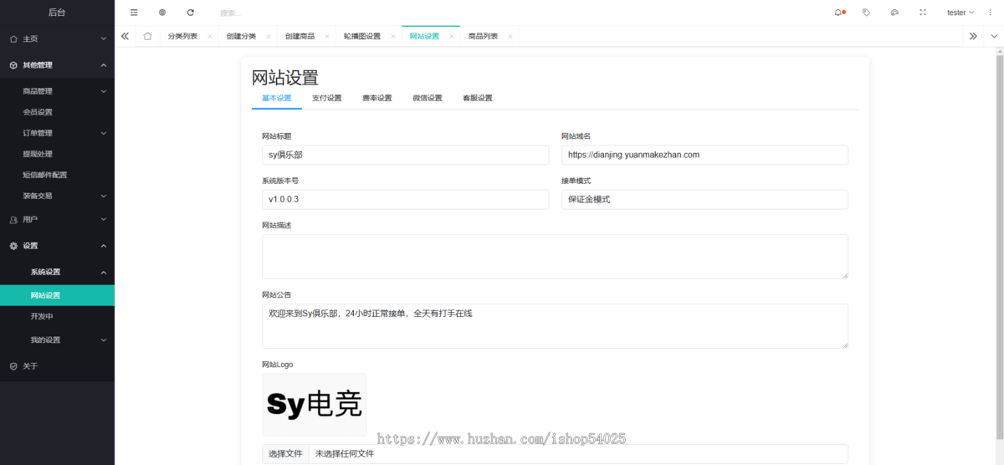Switch to the 分类列表 page tab
This screenshot has height=465, width=1004.
point(182,37)
